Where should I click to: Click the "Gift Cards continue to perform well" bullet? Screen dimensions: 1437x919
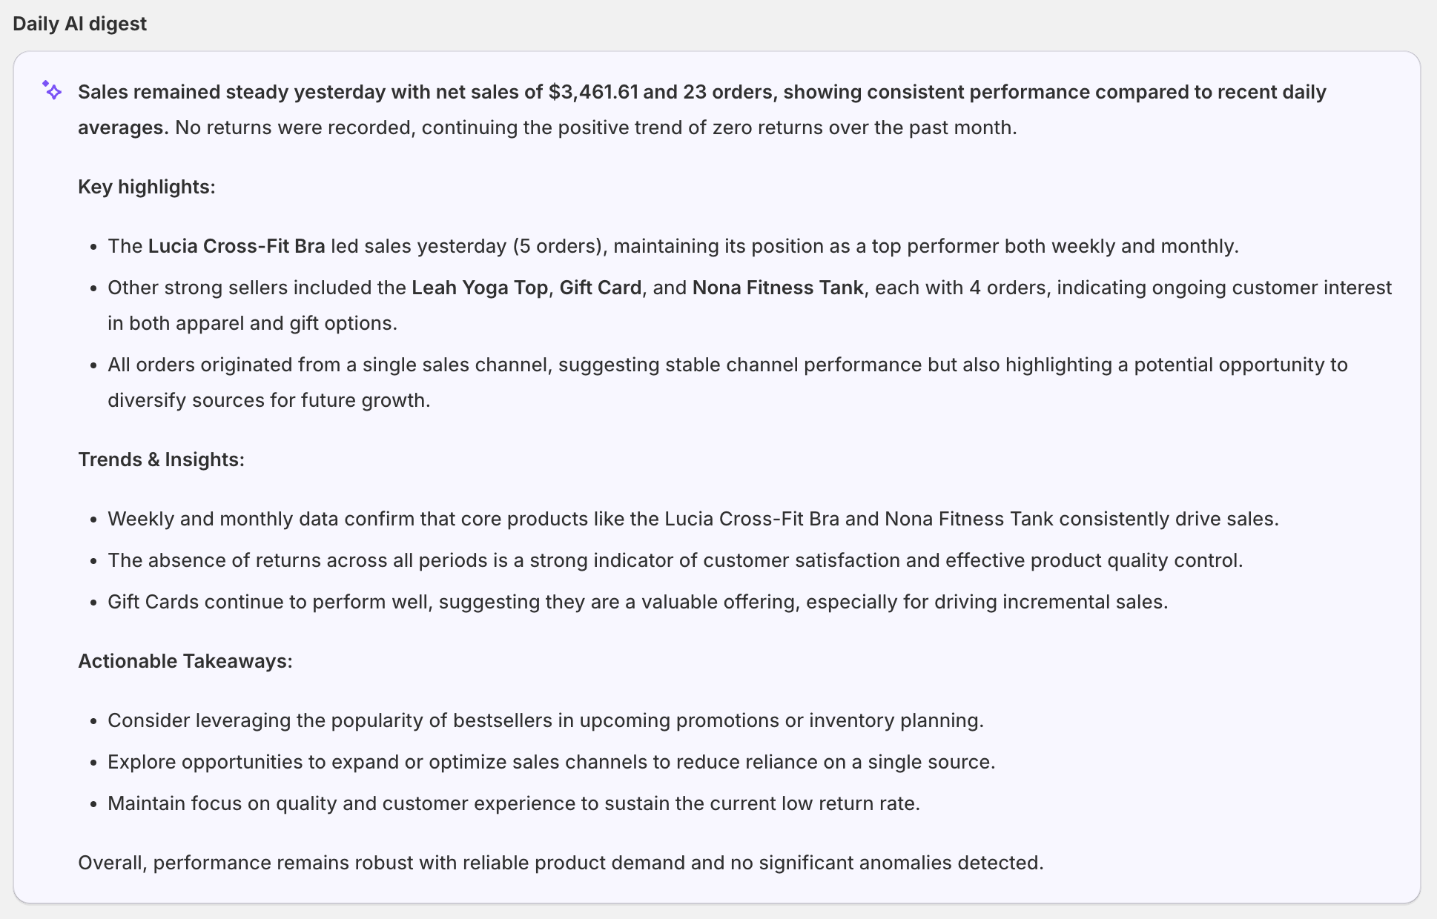(638, 602)
